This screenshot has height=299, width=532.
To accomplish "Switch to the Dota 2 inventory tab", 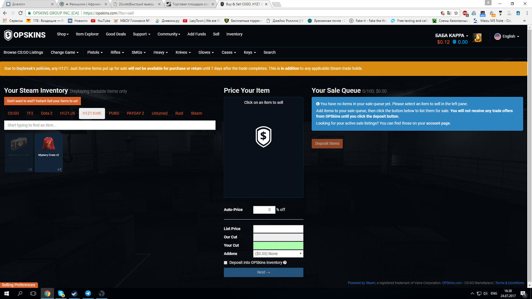I will click(47, 113).
